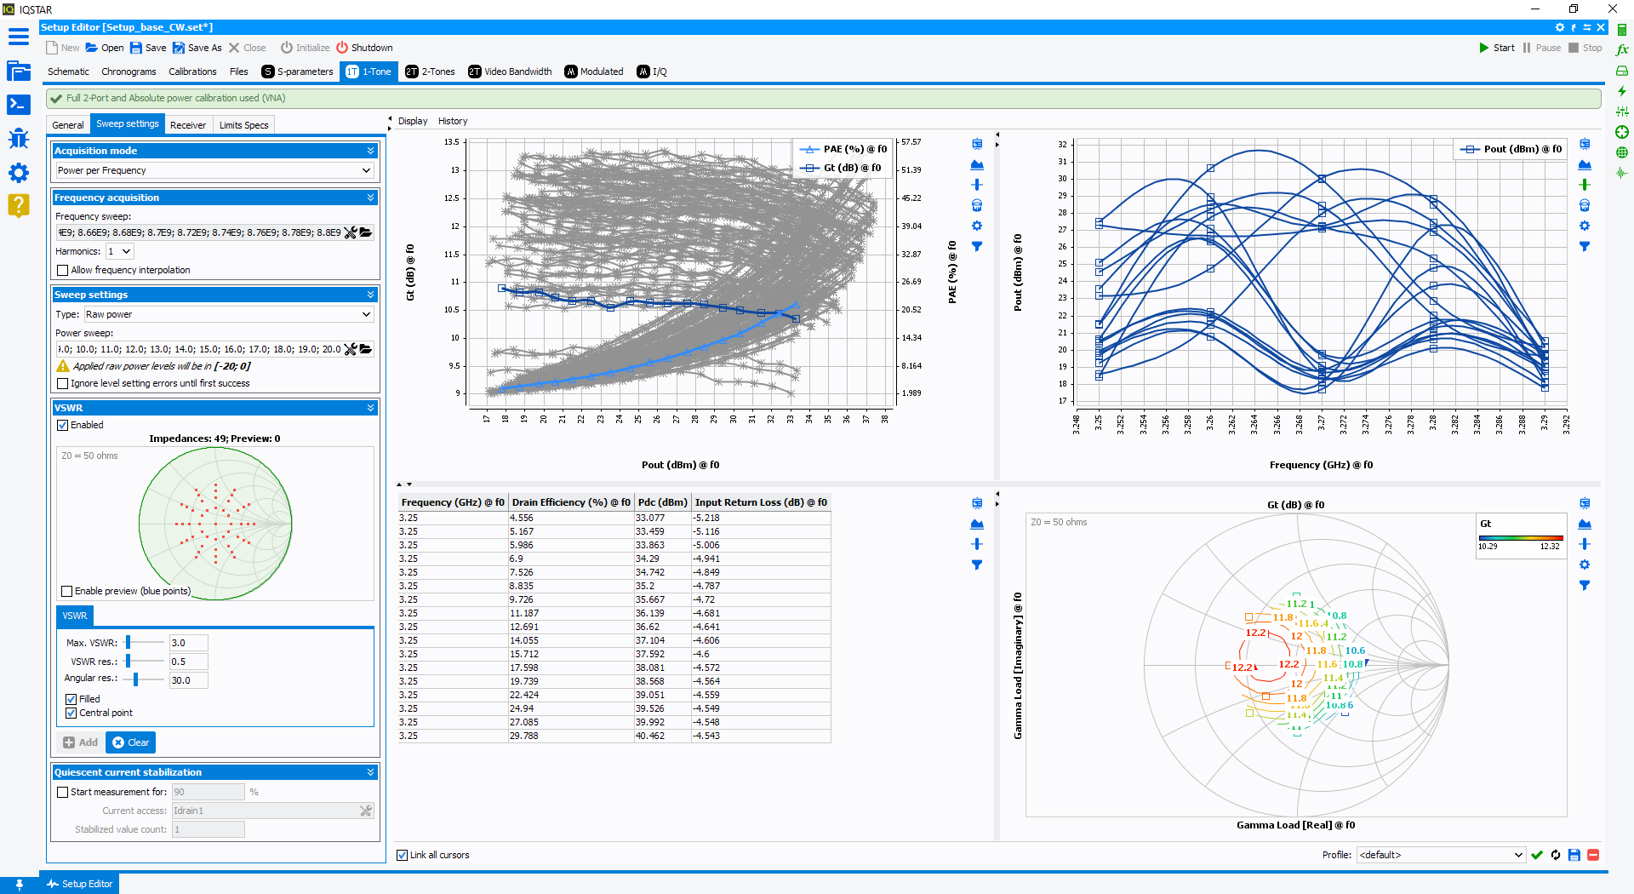The width and height of the screenshot is (1634, 894).
Task: Collapse the Frequency acquisition section
Action: [x=370, y=198]
